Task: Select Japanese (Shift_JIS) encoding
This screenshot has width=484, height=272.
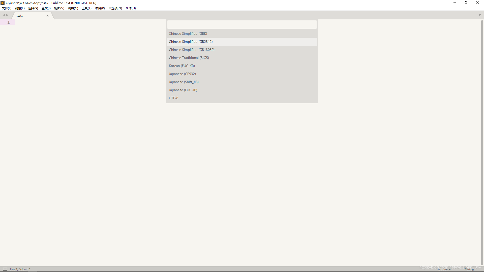Action: pyautogui.click(x=184, y=82)
